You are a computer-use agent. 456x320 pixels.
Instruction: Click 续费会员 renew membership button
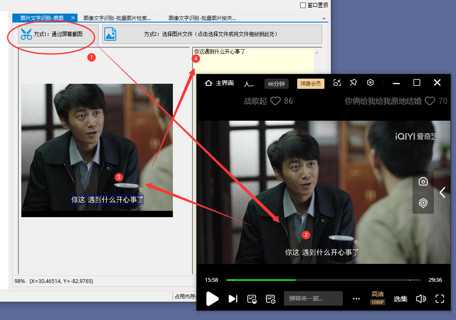tap(310, 84)
